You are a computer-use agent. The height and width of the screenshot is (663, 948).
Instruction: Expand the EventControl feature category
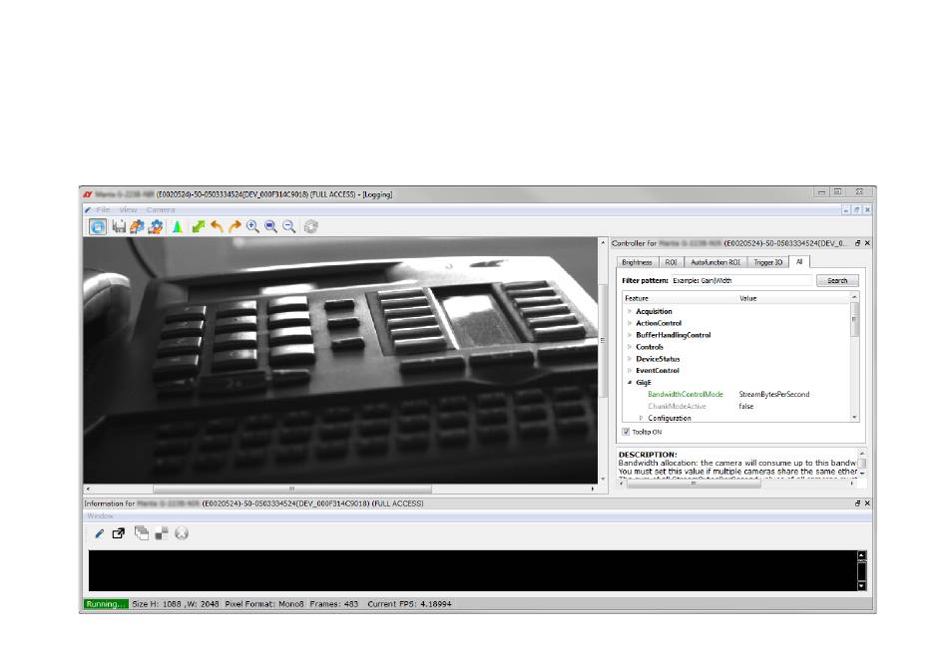point(630,371)
